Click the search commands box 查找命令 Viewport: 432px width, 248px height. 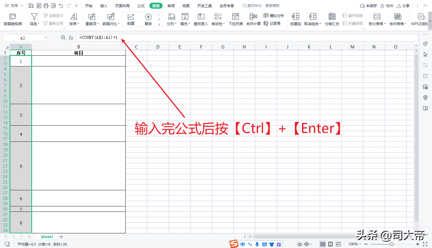[x=261, y=6]
